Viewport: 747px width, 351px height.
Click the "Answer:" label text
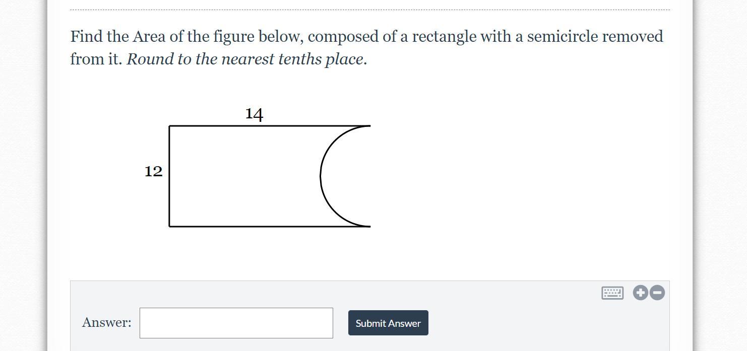pyautogui.click(x=107, y=322)
